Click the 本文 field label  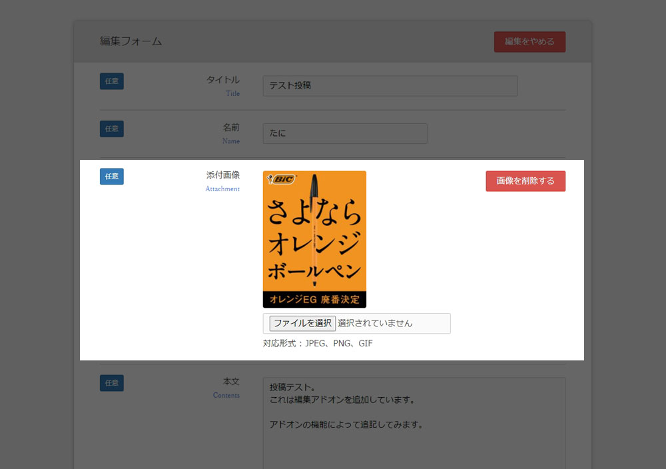232,382
